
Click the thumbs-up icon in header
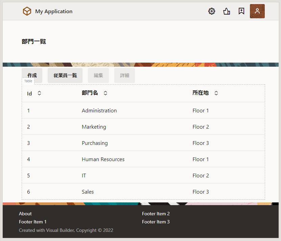pos(227,11)
